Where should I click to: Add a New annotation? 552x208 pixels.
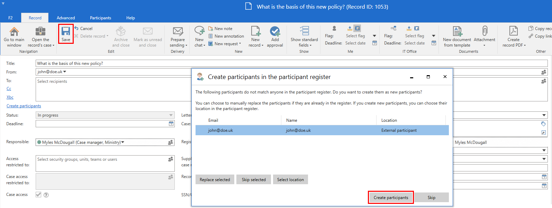click(226, 36)
